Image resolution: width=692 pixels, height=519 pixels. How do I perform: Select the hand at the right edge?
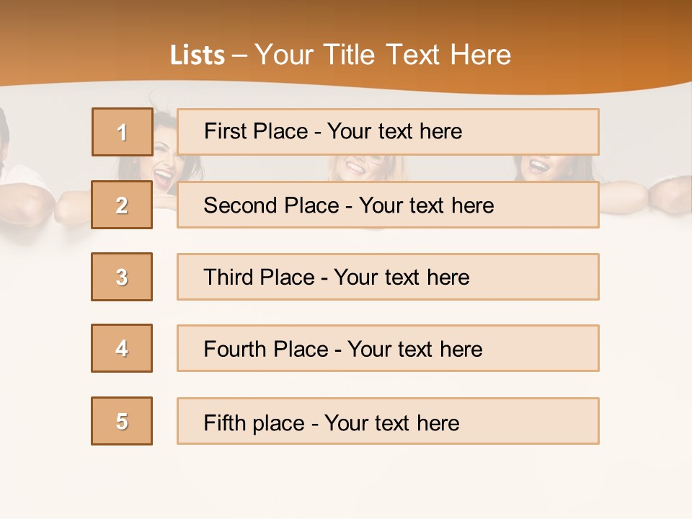tap(669, 195)
